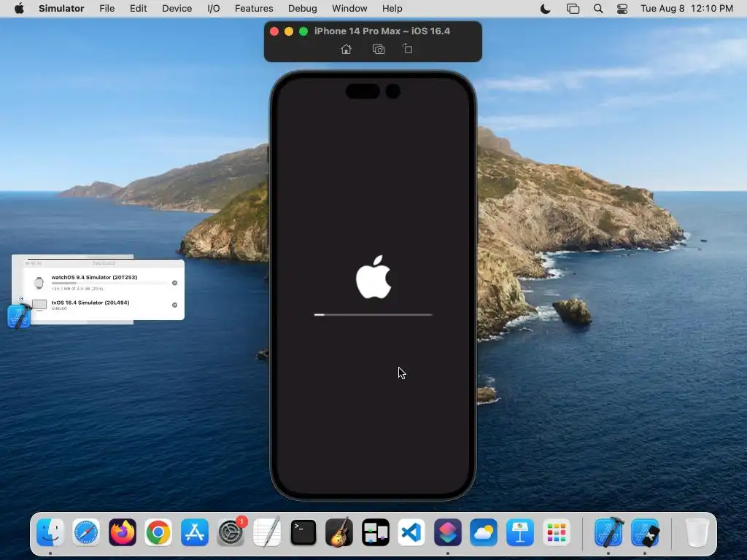Open Launchpad from the Dock

(556, 532)
